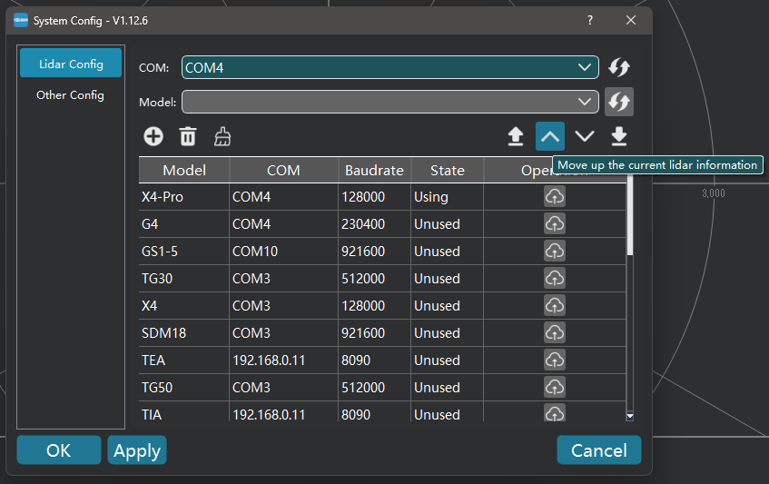
Task: Switch to Other Config tab
Action: 70,94
